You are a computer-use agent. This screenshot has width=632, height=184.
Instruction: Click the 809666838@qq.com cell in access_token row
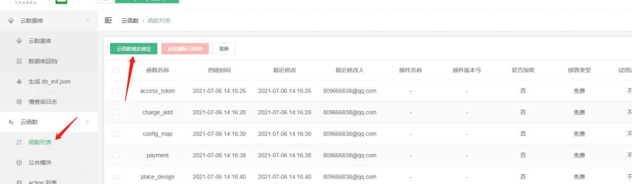(350, 91)
